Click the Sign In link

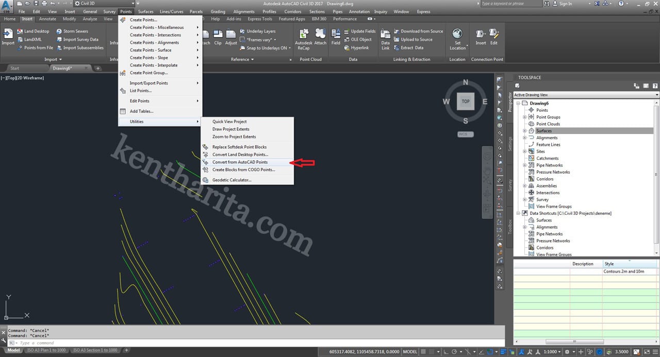(x=565, y=4)
